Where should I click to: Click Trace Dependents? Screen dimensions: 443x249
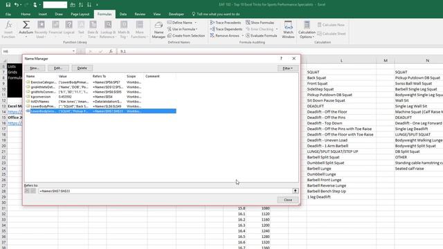pyautogui.click(x=226, y=29)
